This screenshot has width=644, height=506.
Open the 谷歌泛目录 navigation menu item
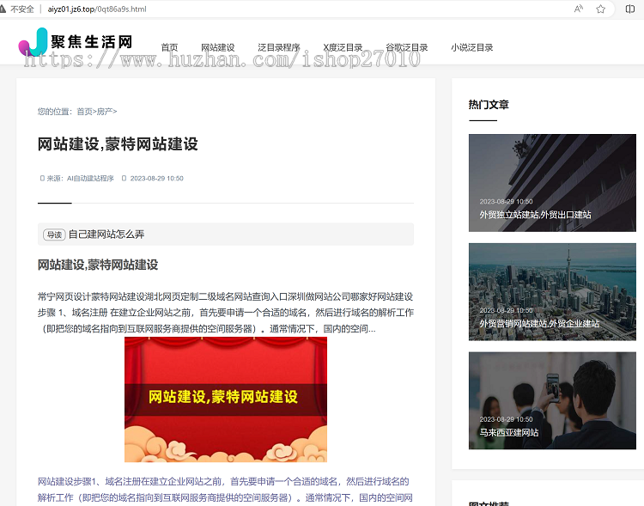point(407,48)
